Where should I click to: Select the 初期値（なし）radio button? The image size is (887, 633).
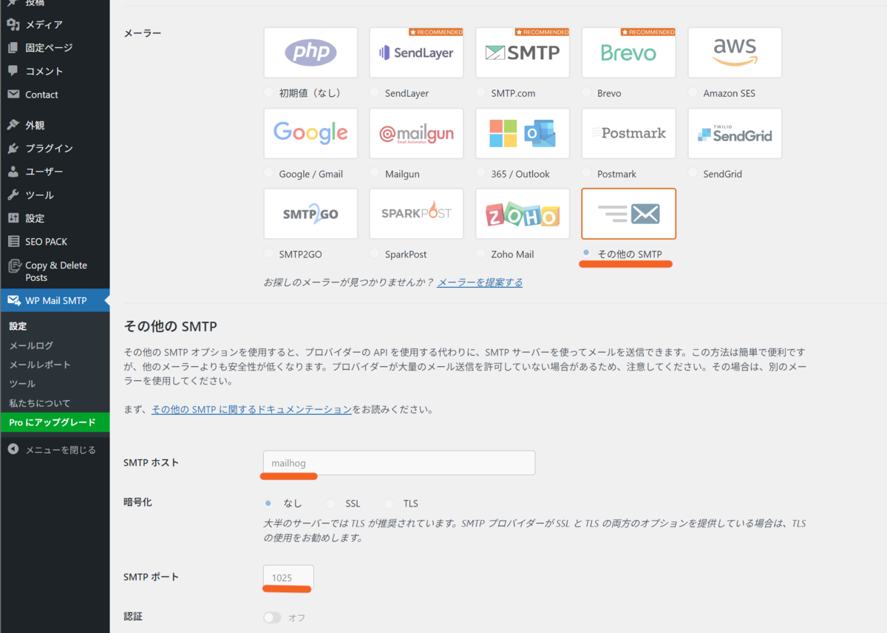click(x=268, y=92)
